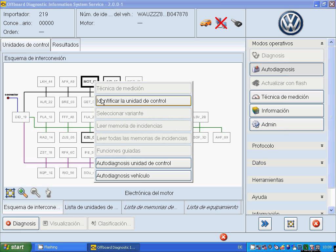Image resolution: width=336 pixels, height=252 pixels.
Task: Click the double-arrow continue button bottom right
Action: (265, 224)
